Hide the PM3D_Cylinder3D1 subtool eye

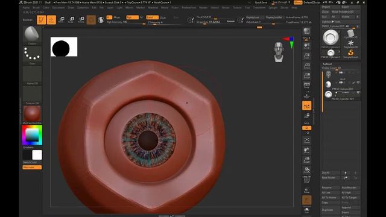[358, 92]
